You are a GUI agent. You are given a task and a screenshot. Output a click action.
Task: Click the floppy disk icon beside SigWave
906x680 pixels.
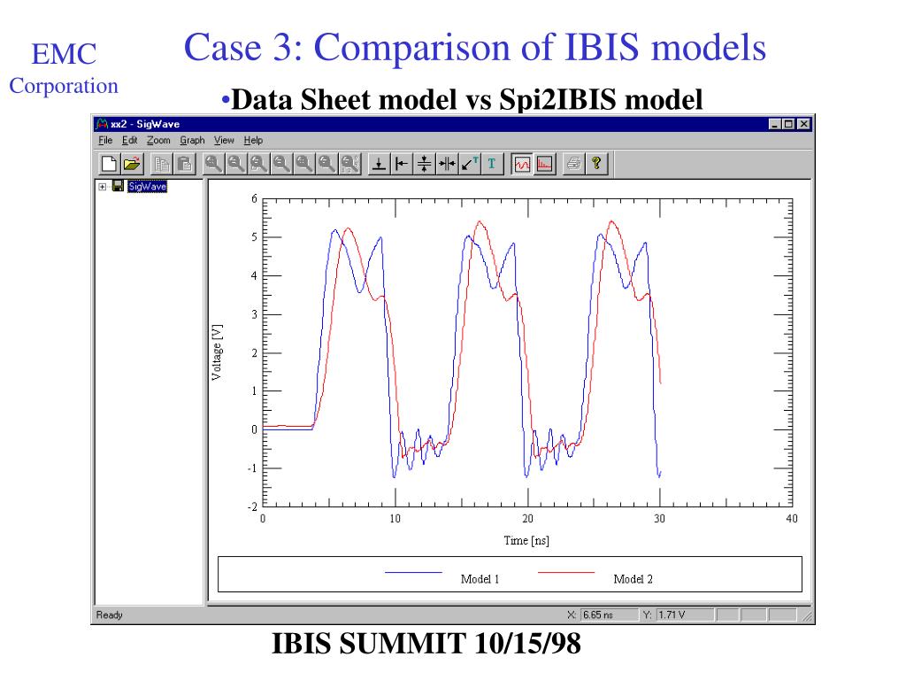(x=118, y=186)
